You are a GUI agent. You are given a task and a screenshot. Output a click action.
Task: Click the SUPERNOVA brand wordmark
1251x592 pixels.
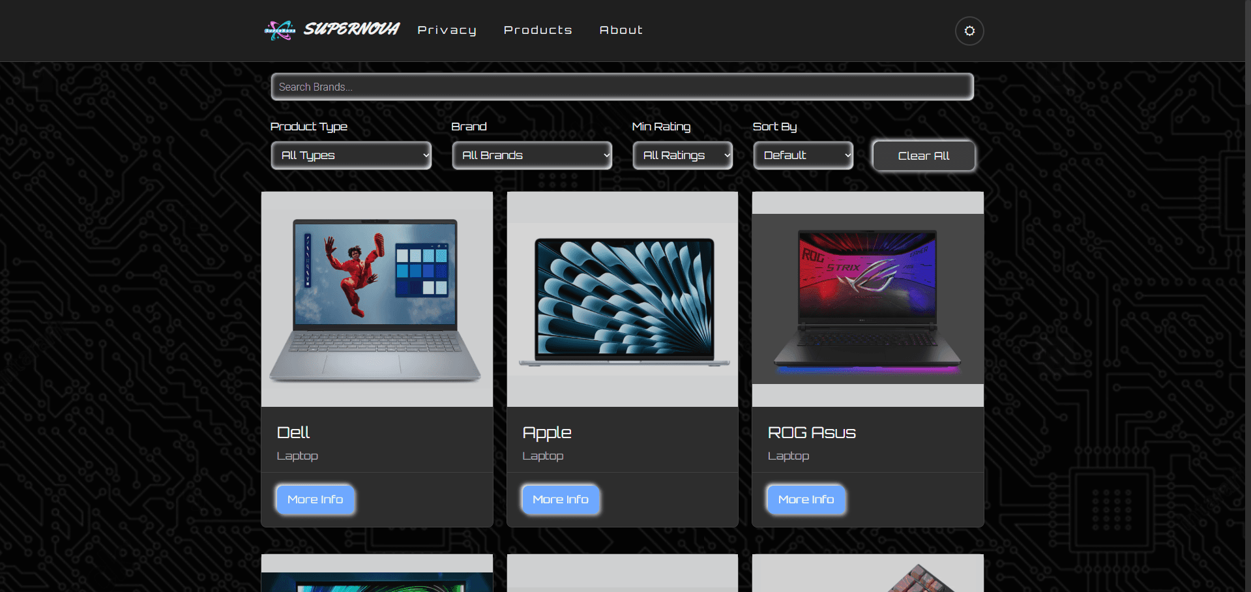[351, 29]
